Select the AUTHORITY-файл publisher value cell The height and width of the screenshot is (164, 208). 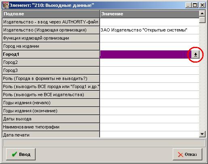(x=149, y=22)
